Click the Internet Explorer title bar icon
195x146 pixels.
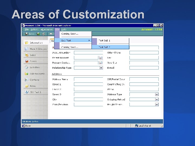(23, 25)
